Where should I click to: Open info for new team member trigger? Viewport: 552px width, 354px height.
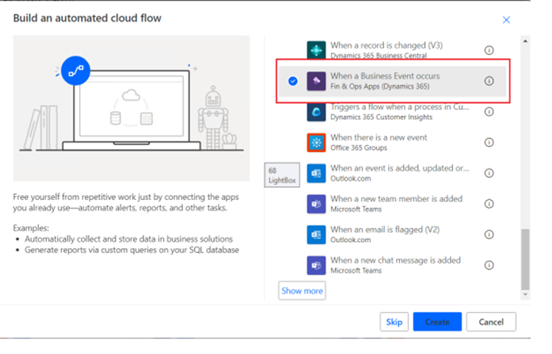tap(489, 204)
